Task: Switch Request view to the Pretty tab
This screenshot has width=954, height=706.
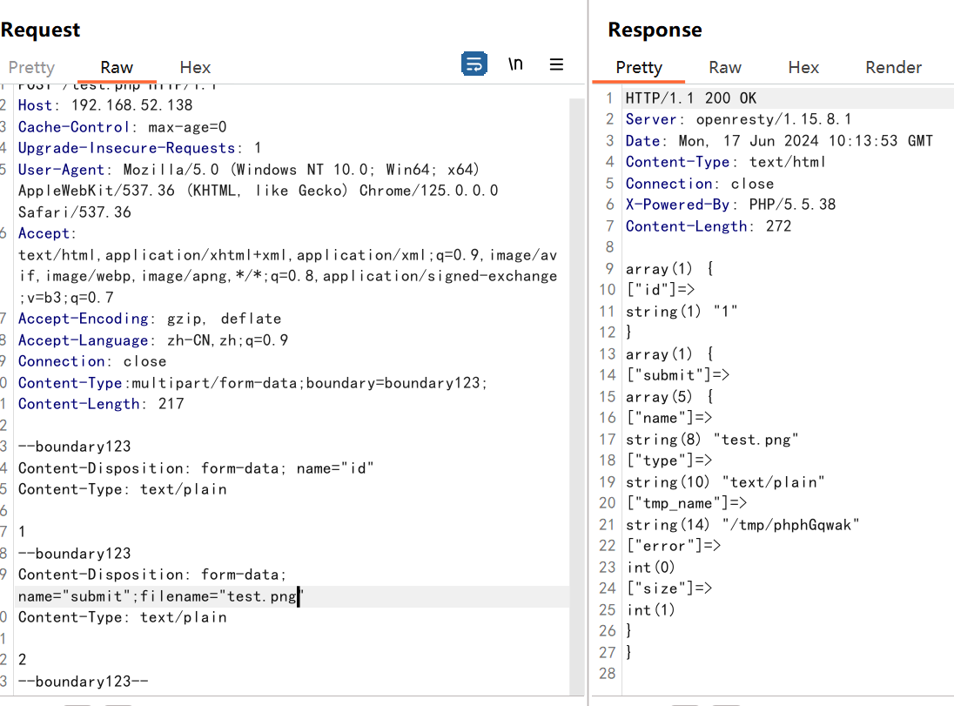Action: tap(31, 67)
